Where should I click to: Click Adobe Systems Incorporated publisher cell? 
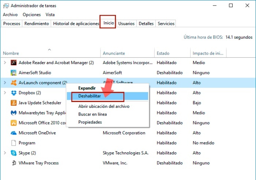[x=128, y=63]
